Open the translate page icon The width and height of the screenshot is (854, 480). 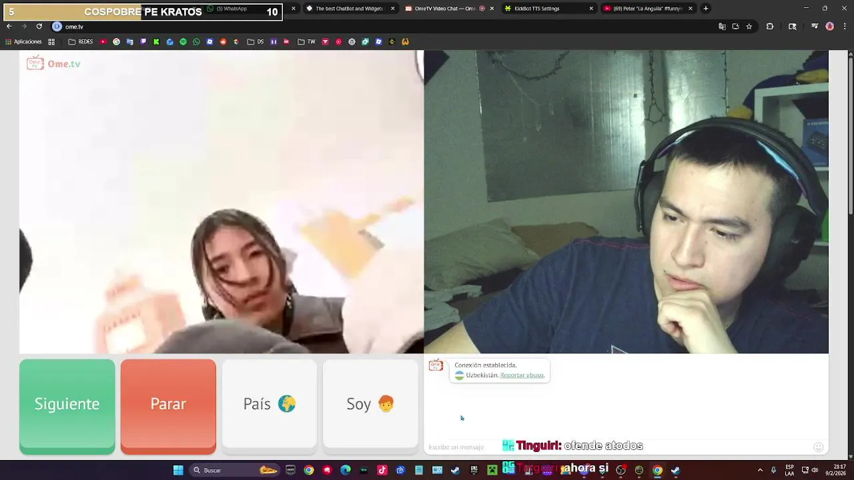(722, 27)
